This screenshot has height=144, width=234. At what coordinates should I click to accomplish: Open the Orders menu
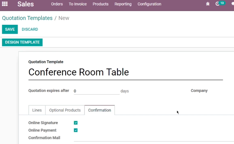coord(57,4)
